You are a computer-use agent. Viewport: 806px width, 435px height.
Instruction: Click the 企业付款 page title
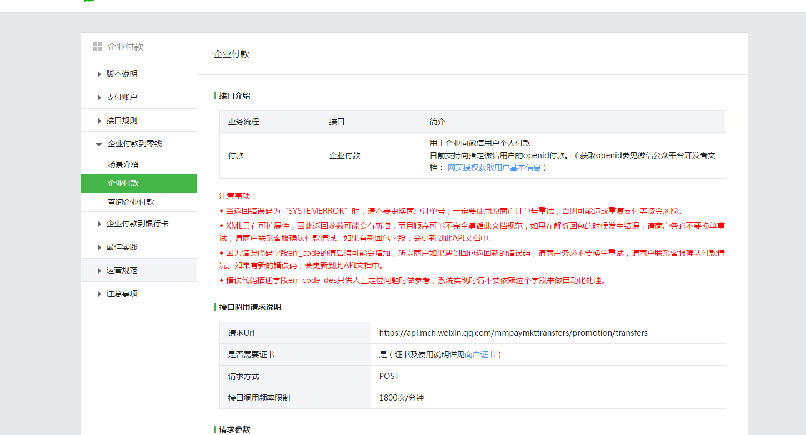231,54
